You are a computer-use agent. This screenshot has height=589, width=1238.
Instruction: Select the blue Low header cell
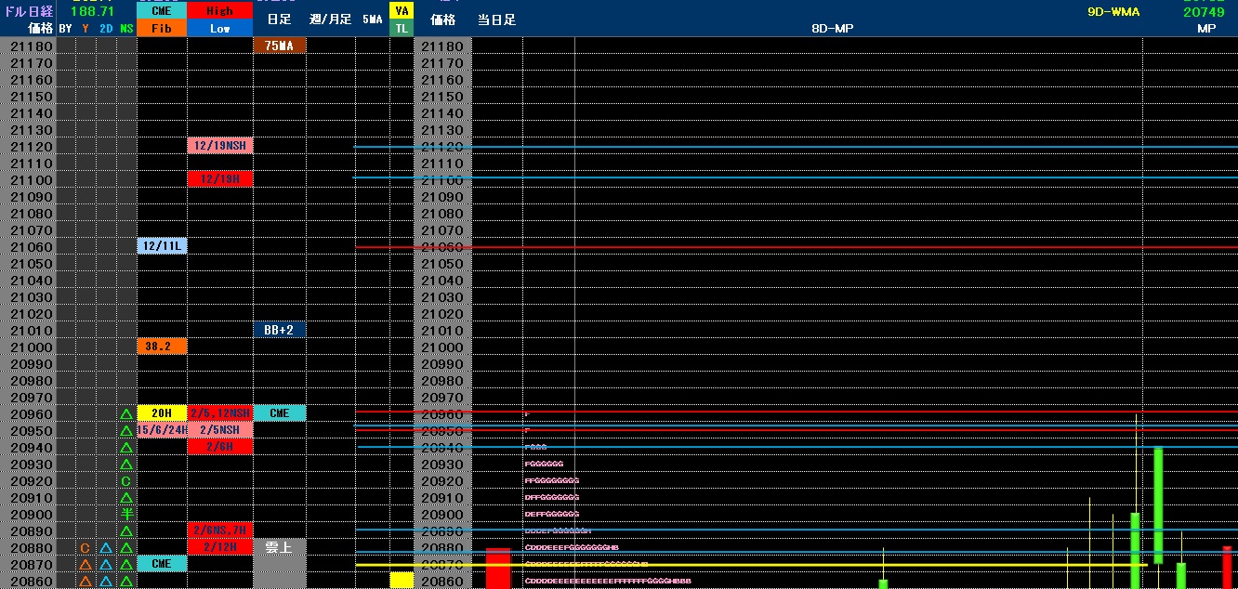(x=220, y=28)
